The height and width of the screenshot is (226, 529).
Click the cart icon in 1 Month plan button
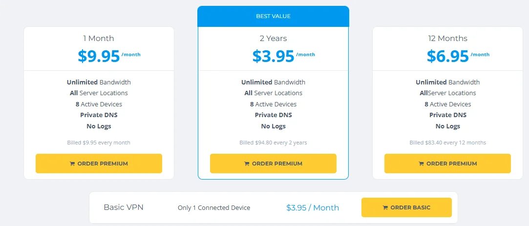pos(72,164)
